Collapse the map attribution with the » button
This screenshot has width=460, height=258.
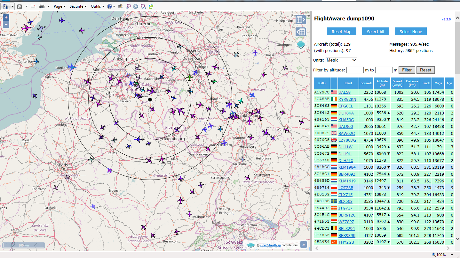click(303, 245)
